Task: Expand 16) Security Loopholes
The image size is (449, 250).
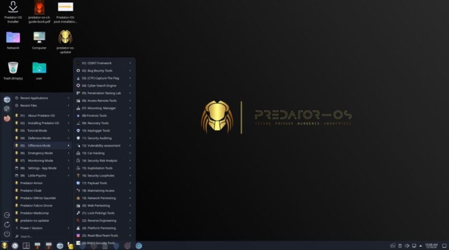Action: coord(104,175)
